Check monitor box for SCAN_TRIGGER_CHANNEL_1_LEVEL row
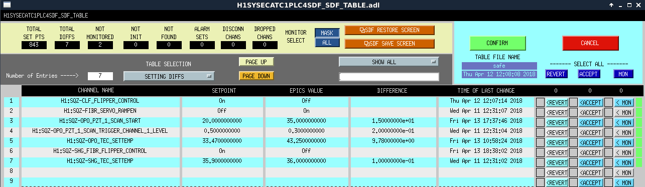Viewport: 645px width, 187px height. (608, 132)
